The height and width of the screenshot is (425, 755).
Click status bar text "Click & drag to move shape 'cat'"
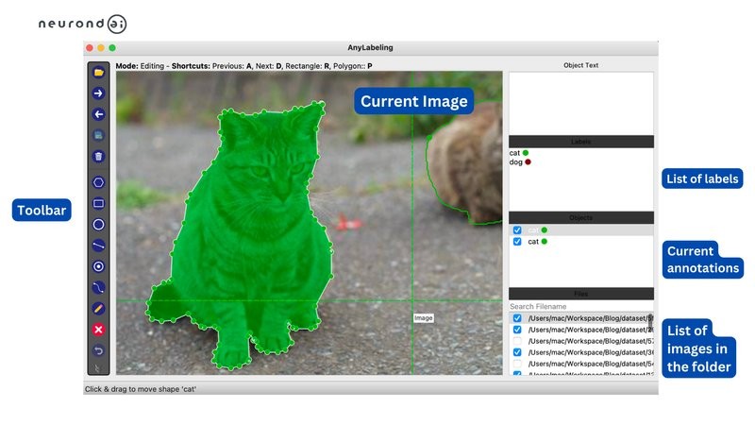pyautogui.click(x=141, y=389)
